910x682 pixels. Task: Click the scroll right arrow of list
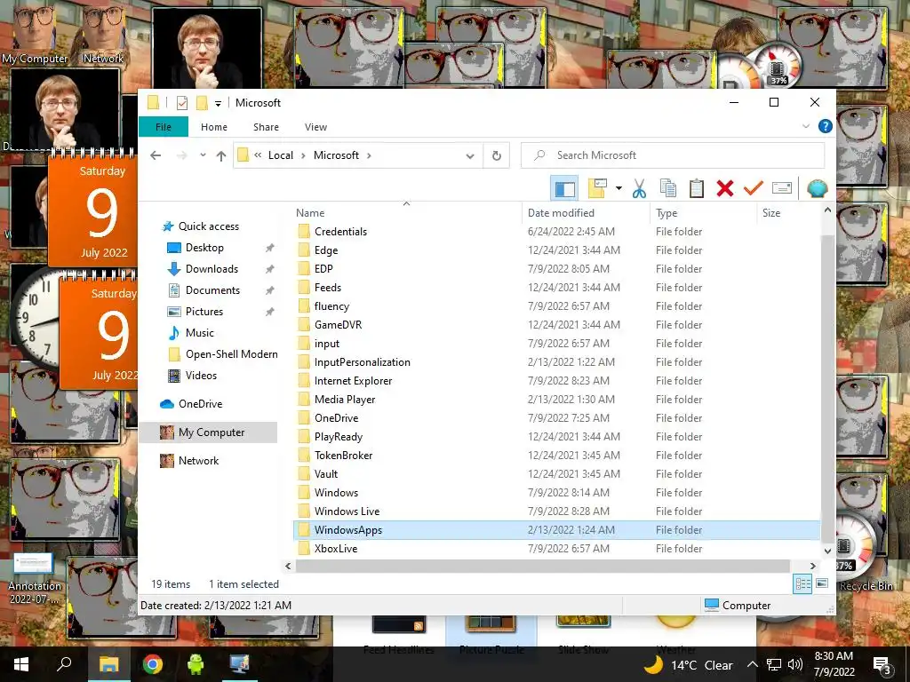[812, 566]
